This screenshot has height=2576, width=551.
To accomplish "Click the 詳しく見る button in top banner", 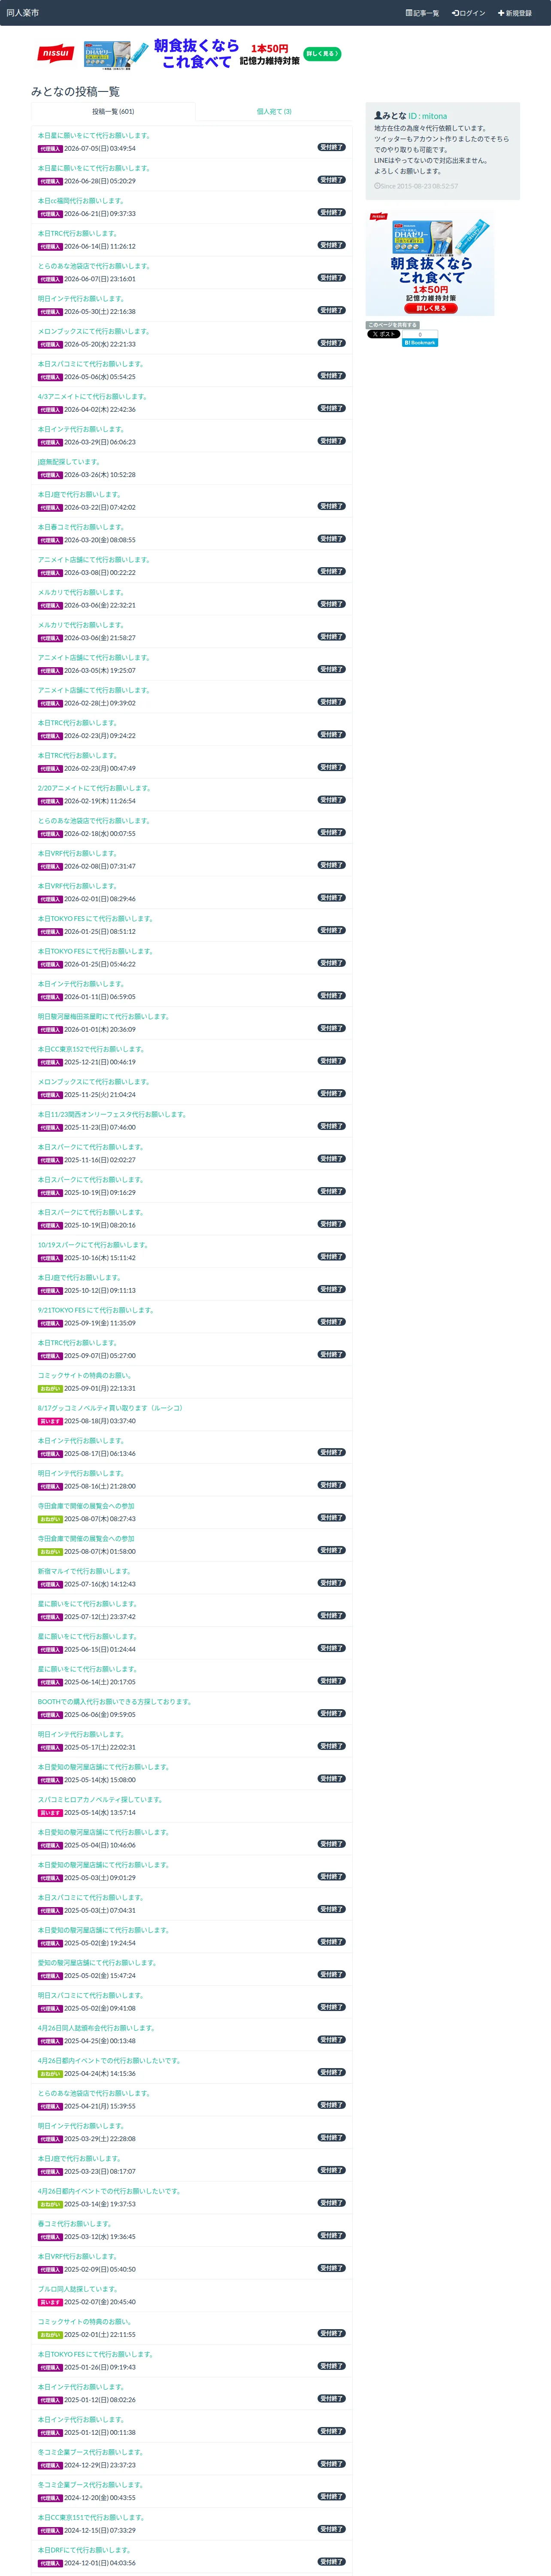I will 322,54.
